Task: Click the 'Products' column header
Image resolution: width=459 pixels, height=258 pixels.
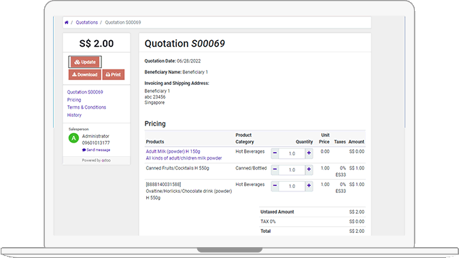Action: click(x=155, y=142)
